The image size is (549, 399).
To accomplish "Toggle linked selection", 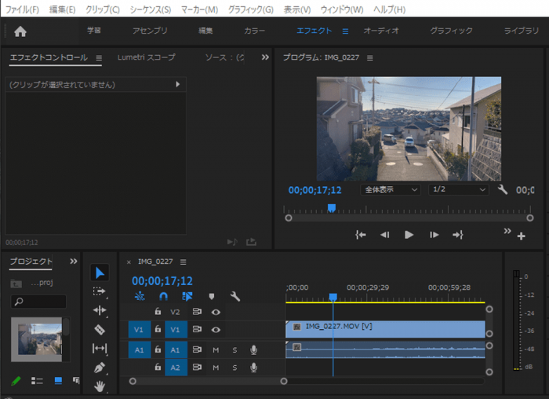I will pyautogui.click(x=187, y=297).
